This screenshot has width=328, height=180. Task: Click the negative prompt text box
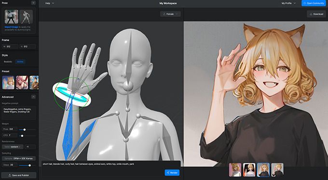tap(19, 113)
